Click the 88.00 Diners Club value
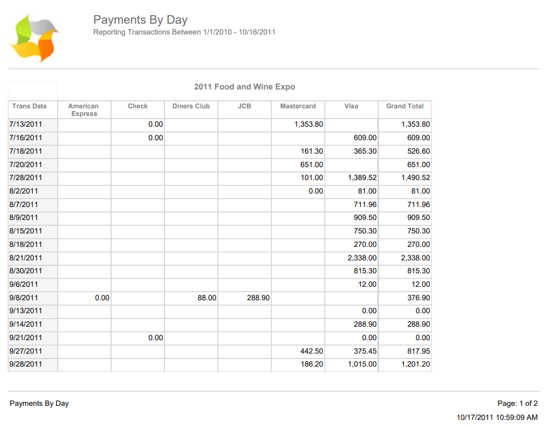This screenshot has height=428, width=551. click(x=207, y=298)
